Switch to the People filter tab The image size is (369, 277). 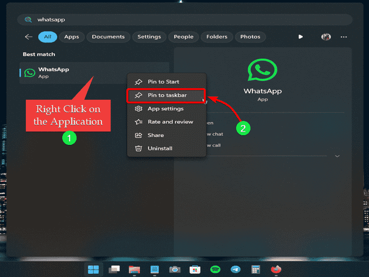coord(184,37)
